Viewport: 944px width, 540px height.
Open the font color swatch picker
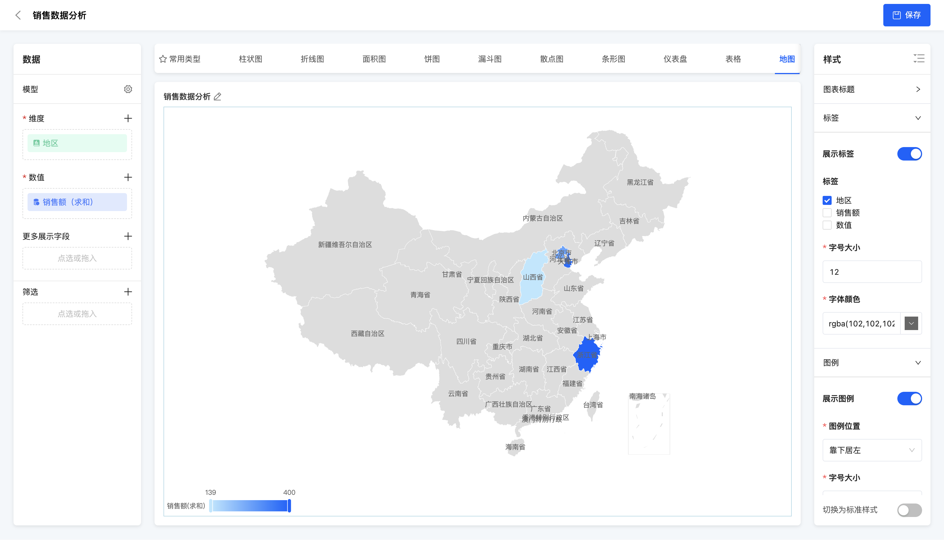pos(911,323)
